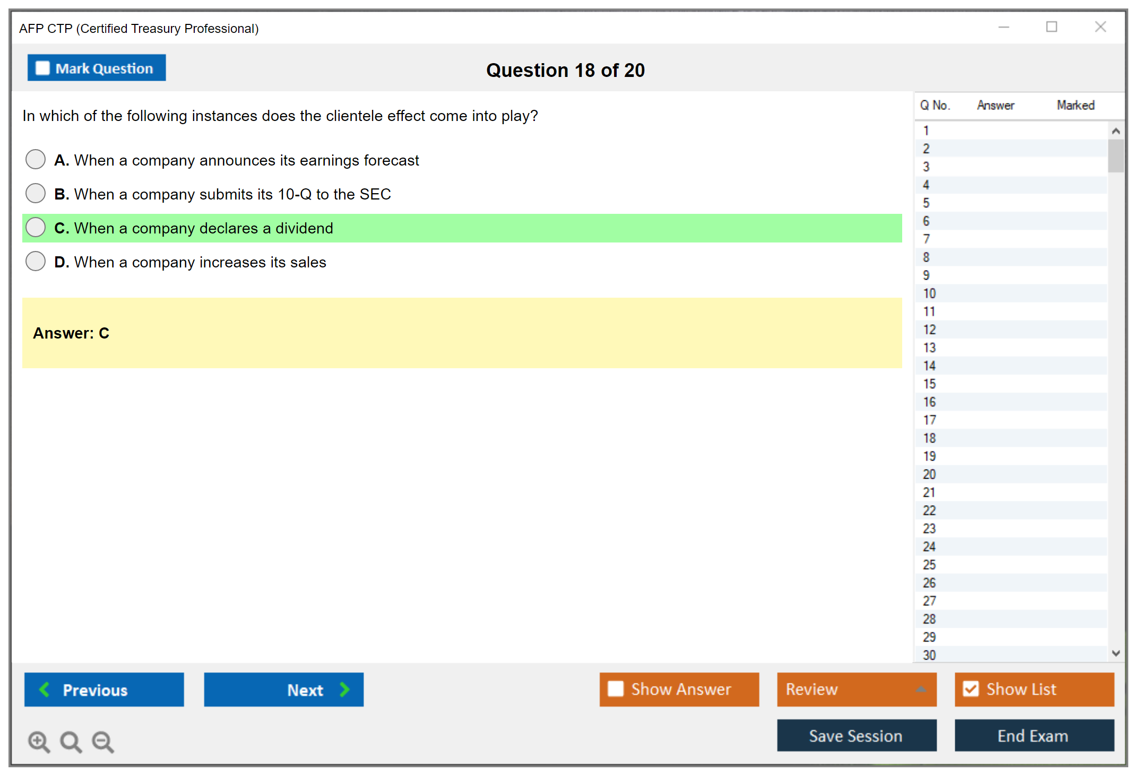Click the reset zoom magnifier icon
This screenshot has height=780, width=1141.
[x=71, y=741]
